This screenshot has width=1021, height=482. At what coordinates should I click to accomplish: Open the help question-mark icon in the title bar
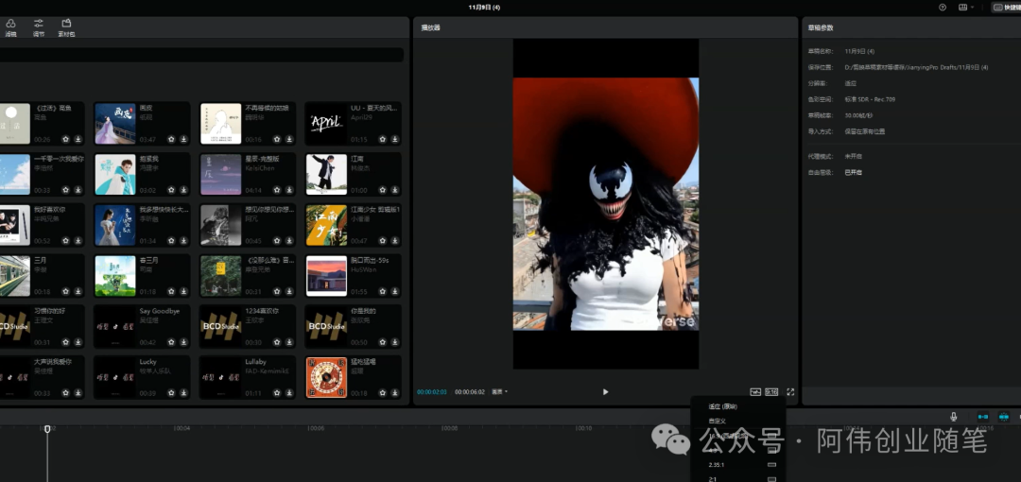[x=943, y=8]
